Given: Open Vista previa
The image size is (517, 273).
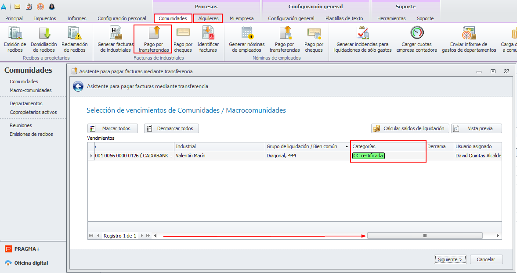Looking at the screenshot, I should [x=477, y=128].
